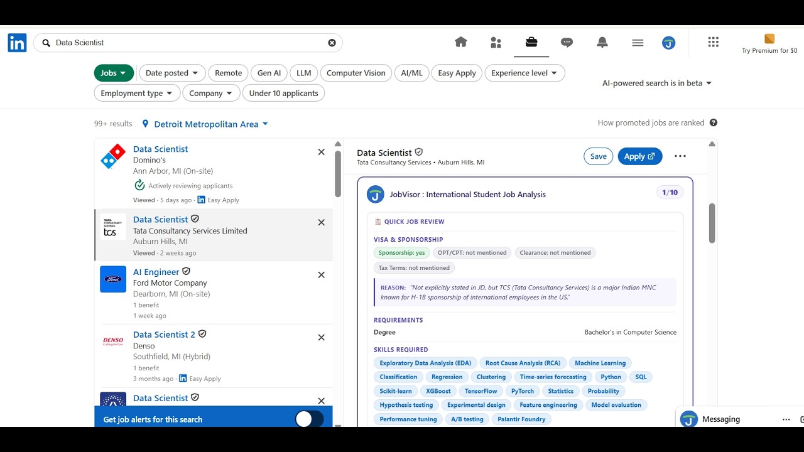Open My Network icon
Screen dimensions: 804x452
pyautogui.click(x=496, y=42)
